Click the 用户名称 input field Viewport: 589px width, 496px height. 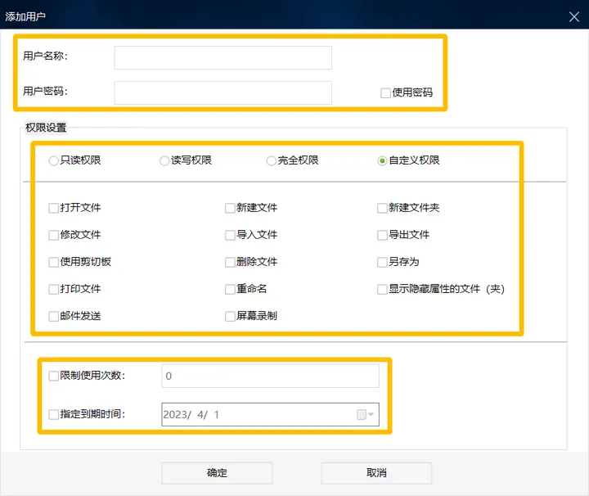coord(223,58)
